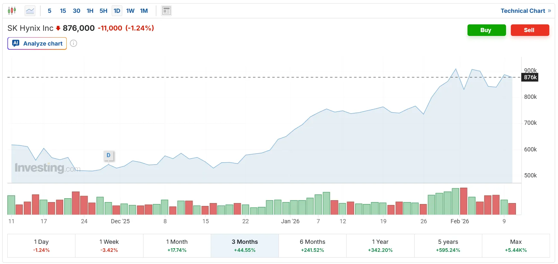Choose the 1H interval
558x264 pixels.
pyautogui.click(x=90, y=11)
